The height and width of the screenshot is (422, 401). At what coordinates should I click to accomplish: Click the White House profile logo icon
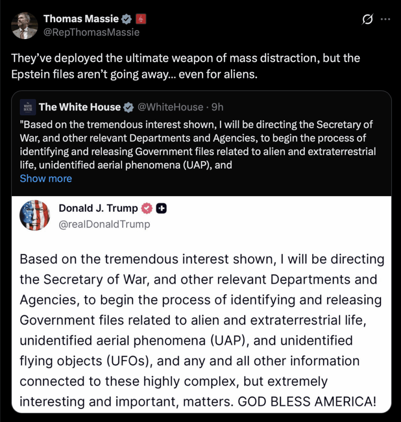[27, 107]
